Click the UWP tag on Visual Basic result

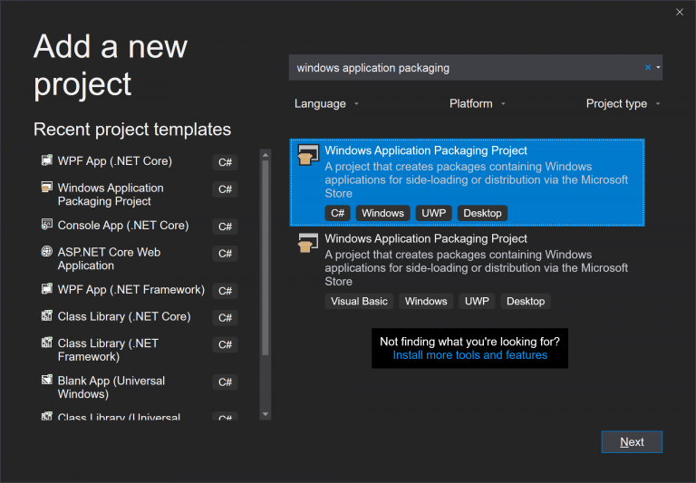click(x=477, y=301)
